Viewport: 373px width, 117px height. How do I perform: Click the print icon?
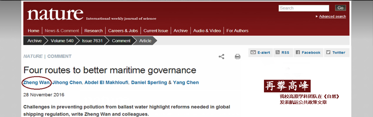(237, 57)
